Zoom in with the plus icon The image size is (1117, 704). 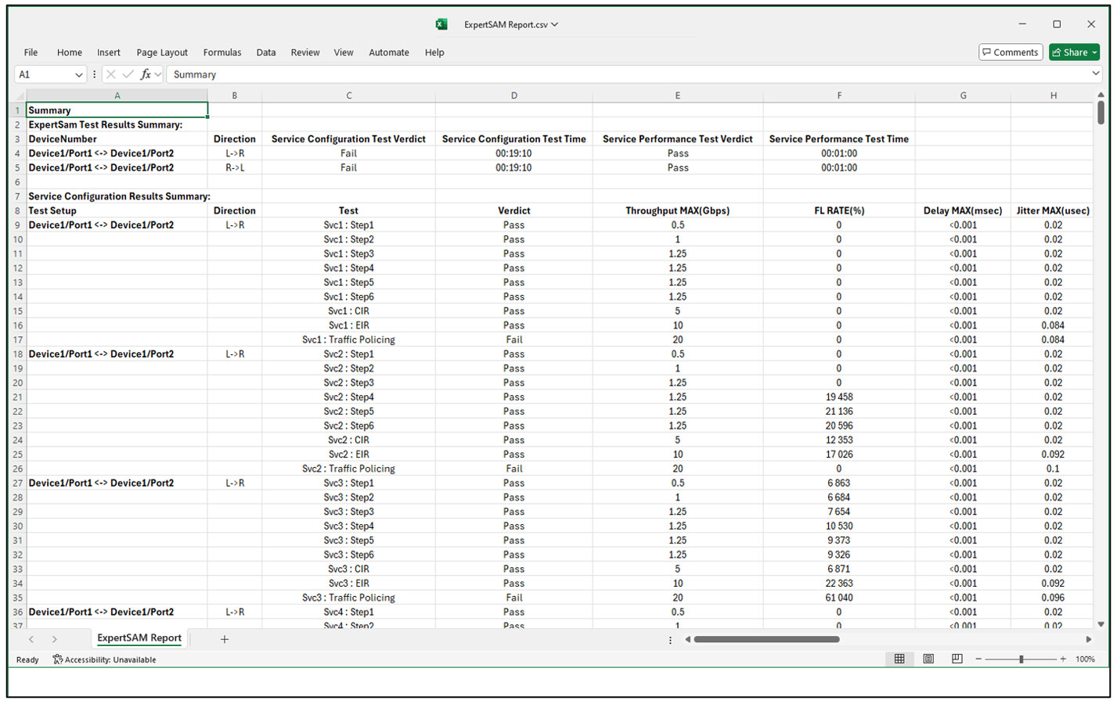click(1063, 659)
